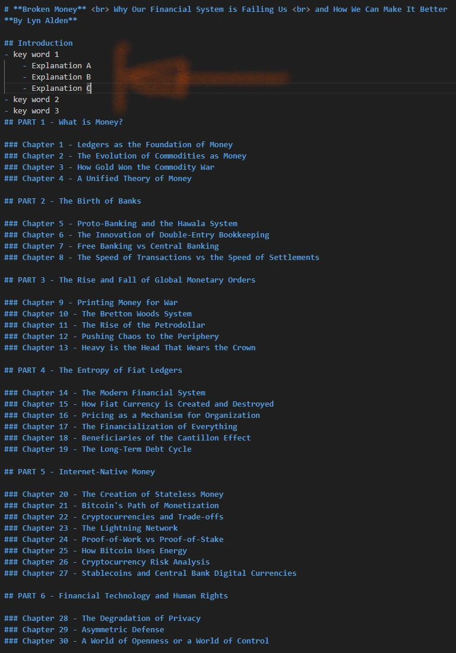Click on the 'key word 3' line

point(31,111)
